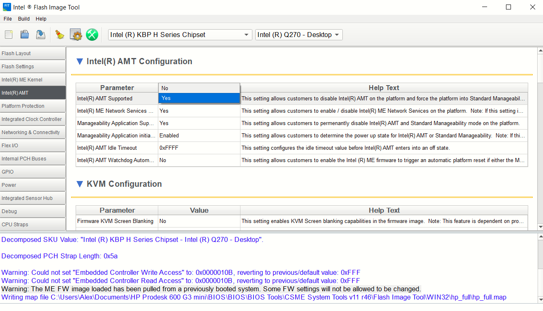This screenshot has height=311, width=543.
Task: Go to the Platform Protection tab
Action: (x=33, y=106)
